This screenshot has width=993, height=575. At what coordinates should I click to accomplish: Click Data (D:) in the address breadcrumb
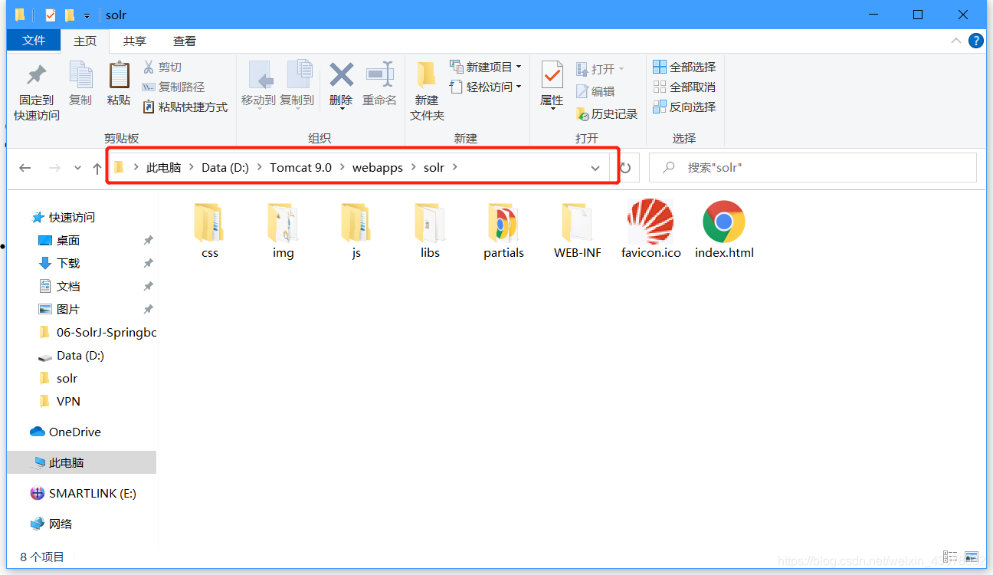point(225,167)
